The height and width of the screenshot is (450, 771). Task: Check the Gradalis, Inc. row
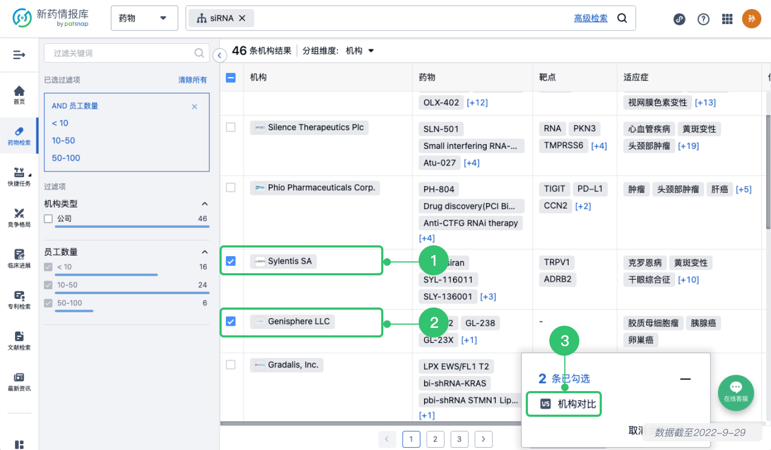click(231, 365)
